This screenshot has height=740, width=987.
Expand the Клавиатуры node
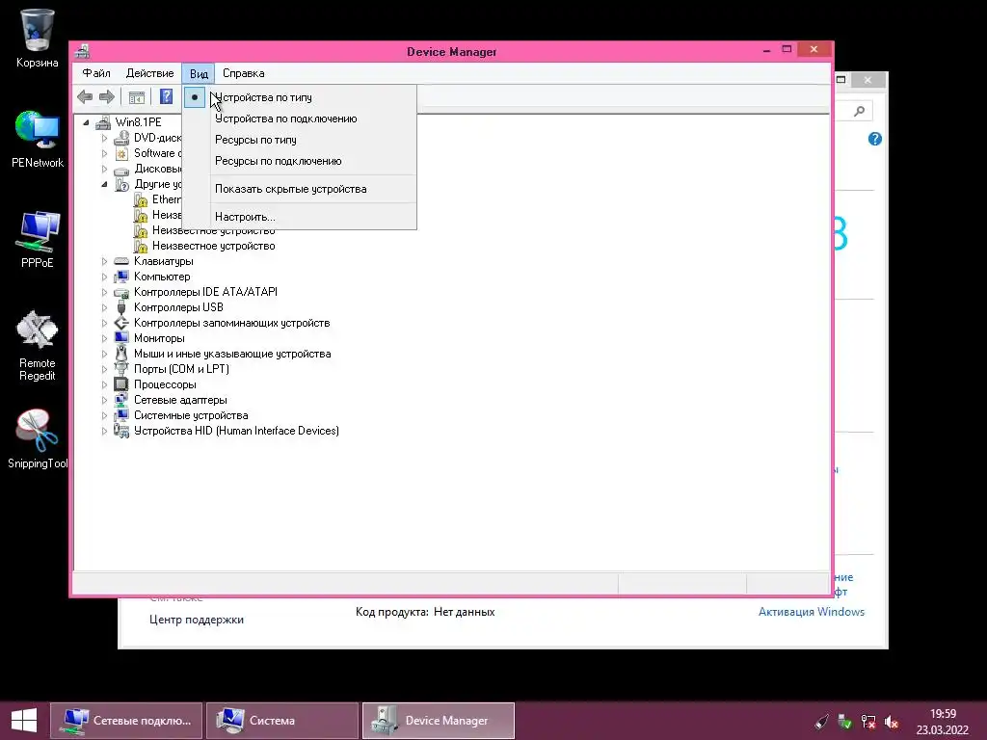pos(104,261)
